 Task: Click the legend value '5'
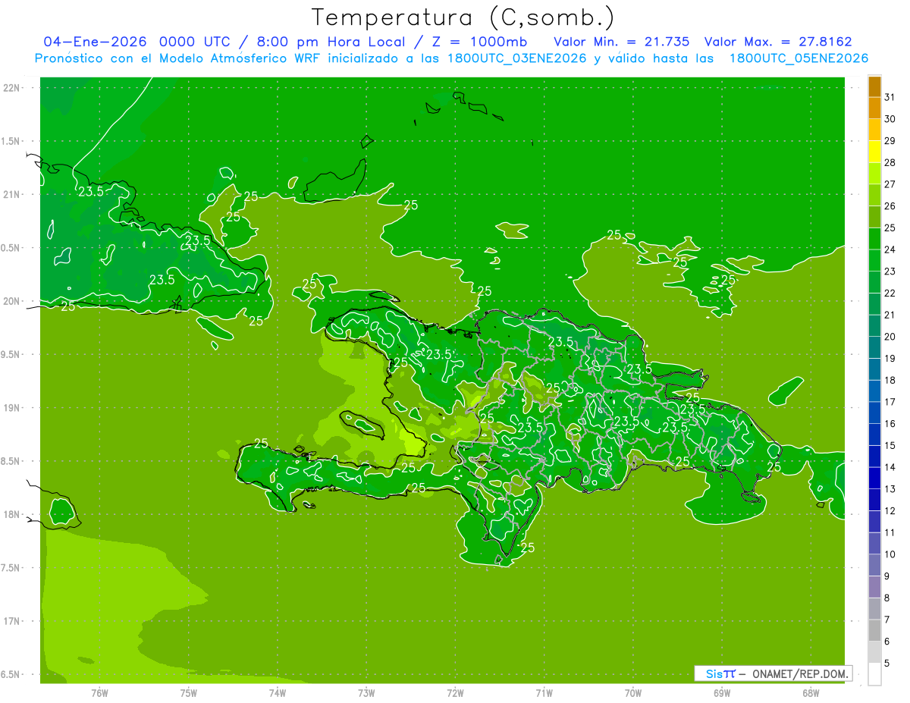[887, 664]
